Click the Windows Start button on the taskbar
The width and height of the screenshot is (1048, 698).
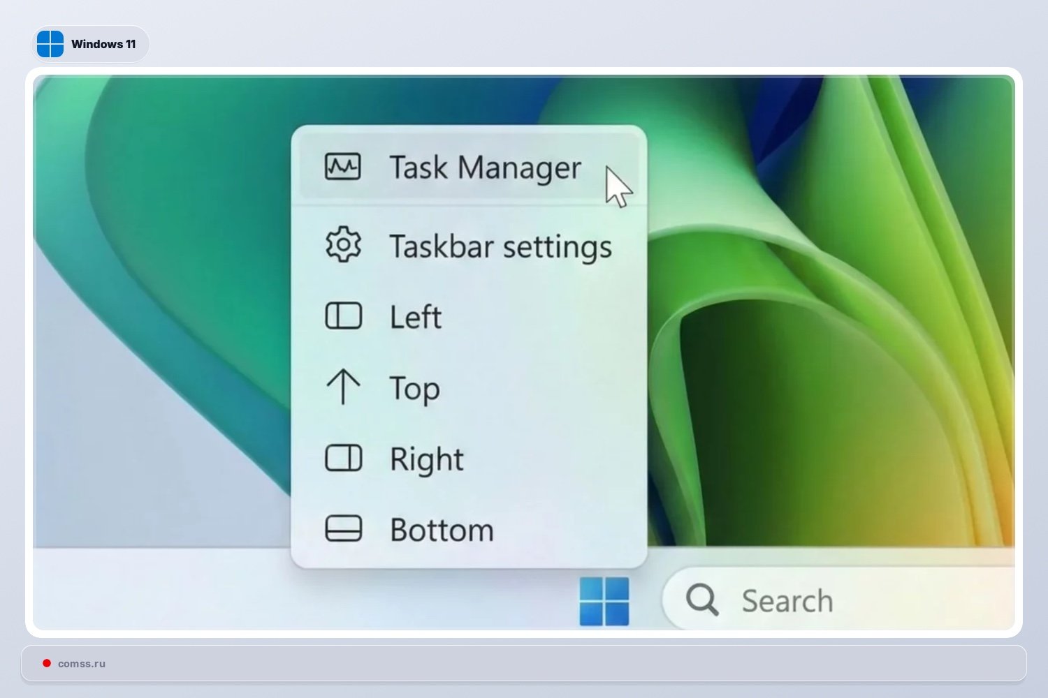[604, 602]
